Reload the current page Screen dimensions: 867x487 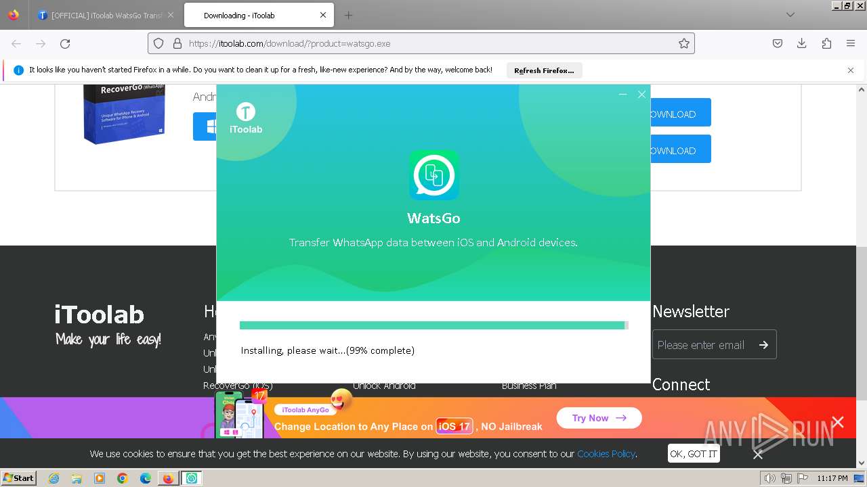[65, 43]
